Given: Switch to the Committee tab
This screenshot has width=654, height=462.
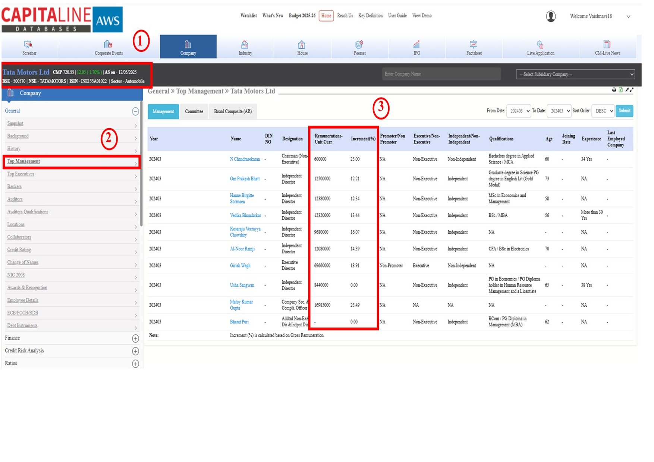Looking at the screenshot, I should point(194,111).
